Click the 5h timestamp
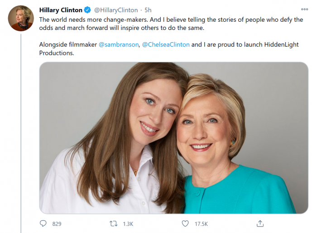The width and height of the screenshot is (317, 233). click(148, 10)
